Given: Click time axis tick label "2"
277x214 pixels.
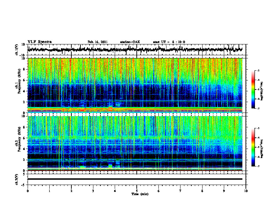Looking at the screenshot, I should pyautogui.click(x=71, y=191).
